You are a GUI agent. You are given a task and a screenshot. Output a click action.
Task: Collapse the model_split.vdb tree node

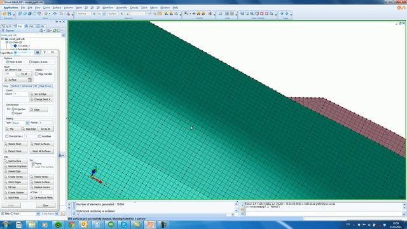pyautogui.click(x=3, y=39)
